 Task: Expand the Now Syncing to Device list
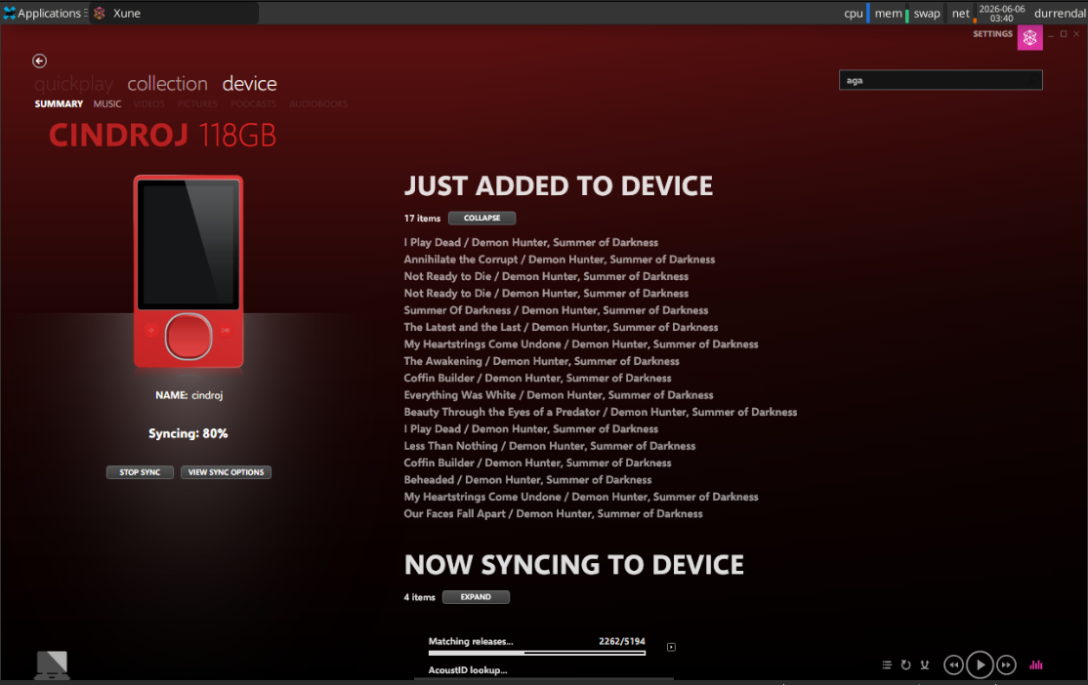point(476,597)
